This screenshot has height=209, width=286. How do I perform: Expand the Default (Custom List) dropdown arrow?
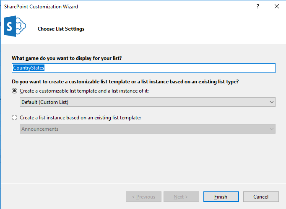click(272, 102)
